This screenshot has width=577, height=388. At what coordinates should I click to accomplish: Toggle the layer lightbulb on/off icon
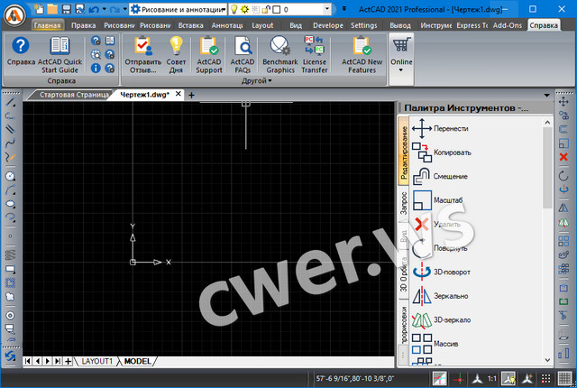click(x=234, y=8)
